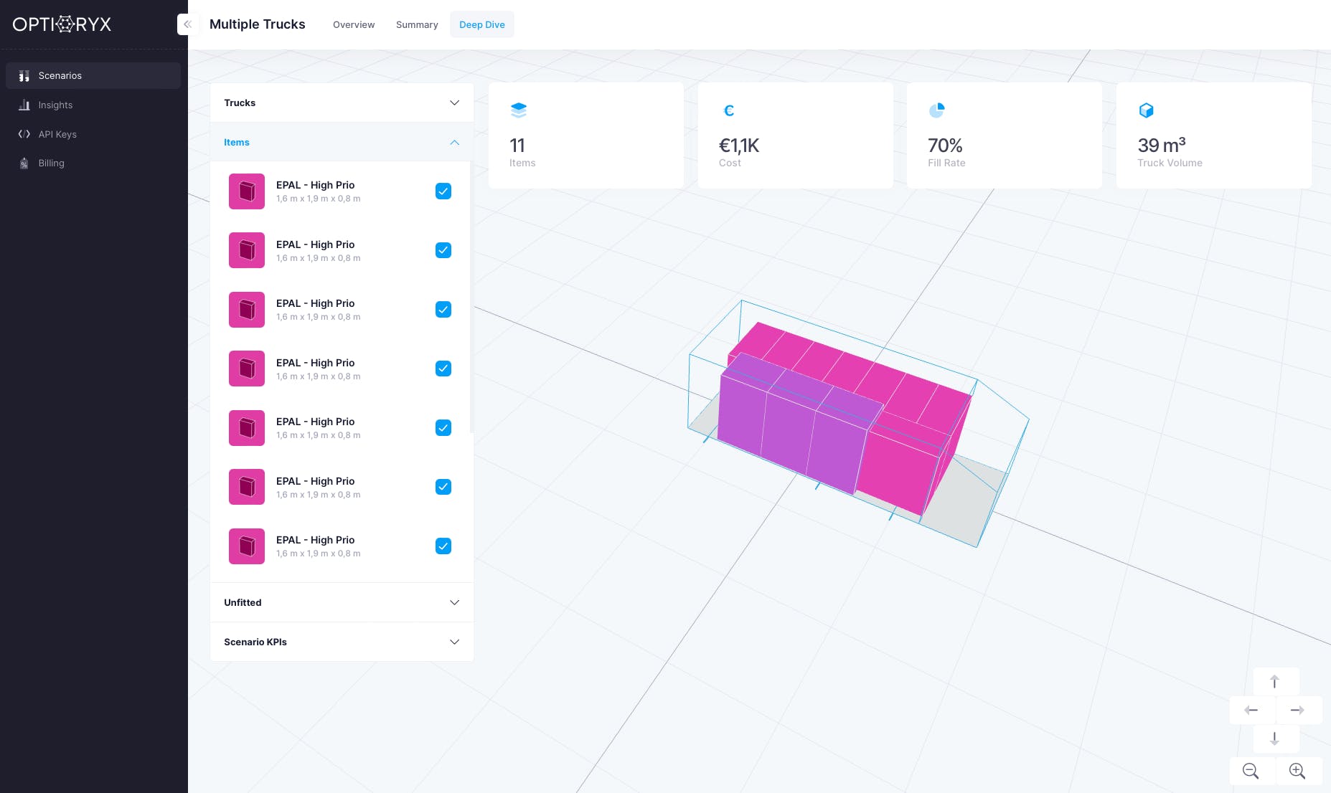Screen dimensions: 1331x793
Task: Click the seventh EPAL item pink box icon
Action: tap(247, 546)
